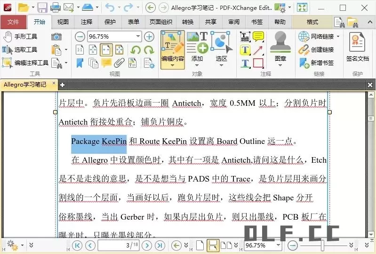376x254 pixels.
Task: Click the Print icon
Action: pos(56,8)
